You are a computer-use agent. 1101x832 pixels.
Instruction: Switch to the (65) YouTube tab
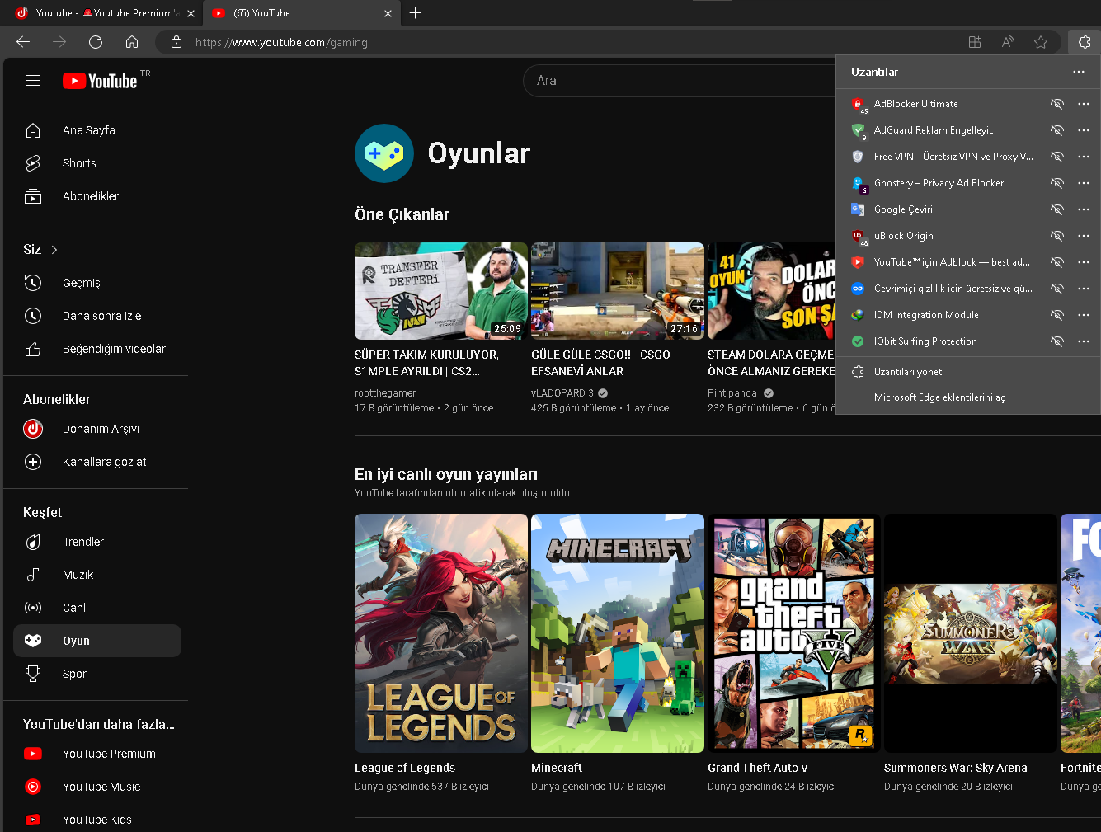[302, 13]
